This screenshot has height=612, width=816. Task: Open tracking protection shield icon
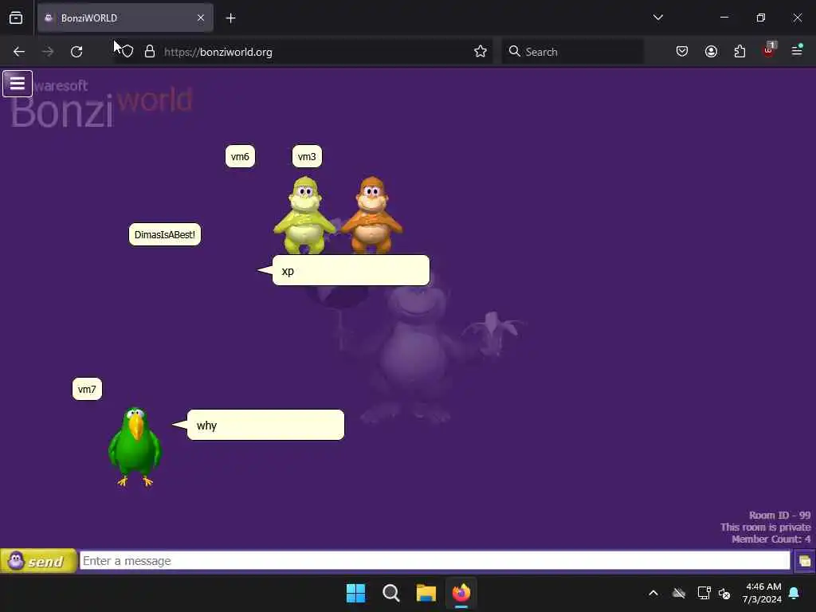tap(127, 52)
